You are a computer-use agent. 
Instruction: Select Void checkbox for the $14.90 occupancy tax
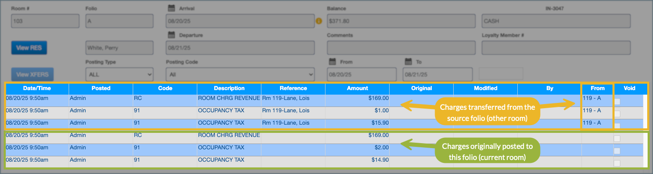617,163
